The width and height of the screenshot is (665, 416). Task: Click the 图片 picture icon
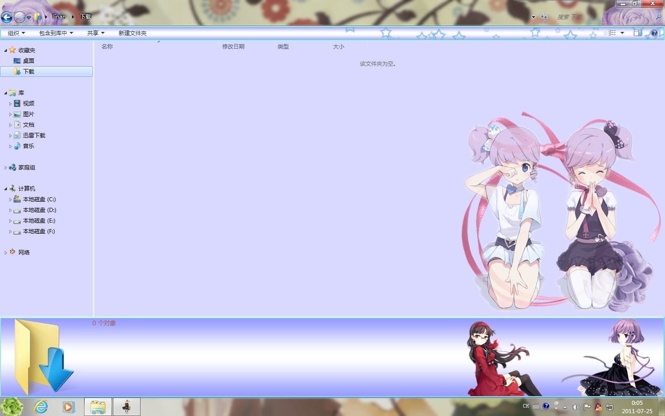click(17, 114)
